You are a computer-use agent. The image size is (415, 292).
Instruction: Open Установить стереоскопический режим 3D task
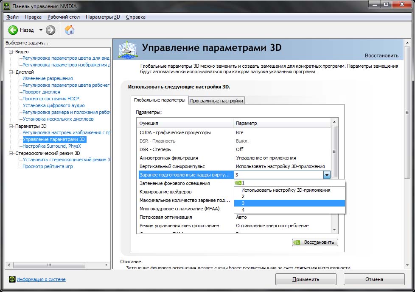[66, 160]
